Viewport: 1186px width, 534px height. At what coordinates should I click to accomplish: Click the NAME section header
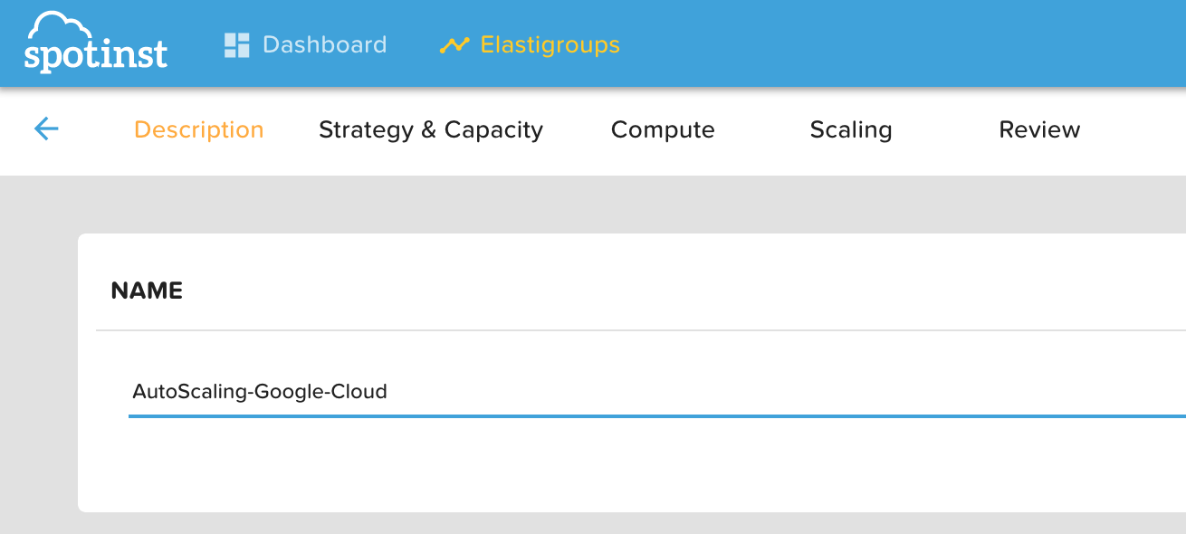146,290
